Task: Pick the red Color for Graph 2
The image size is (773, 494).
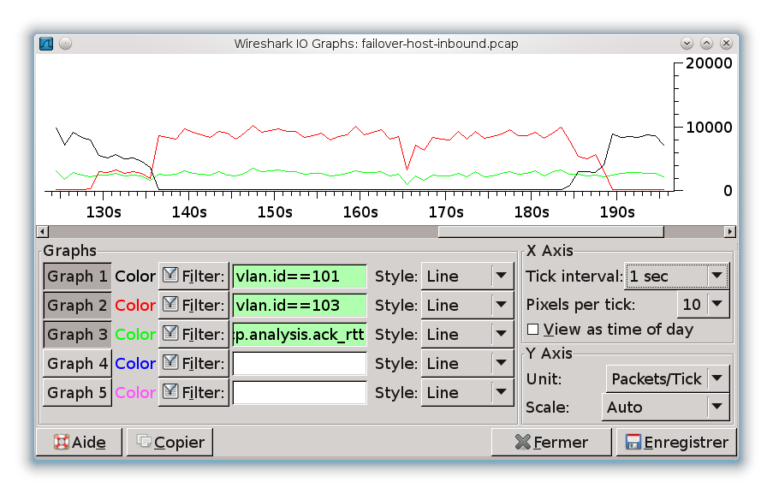Action: [135, 305]
